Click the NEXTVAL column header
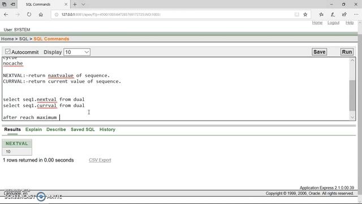 tap(17, 143)
